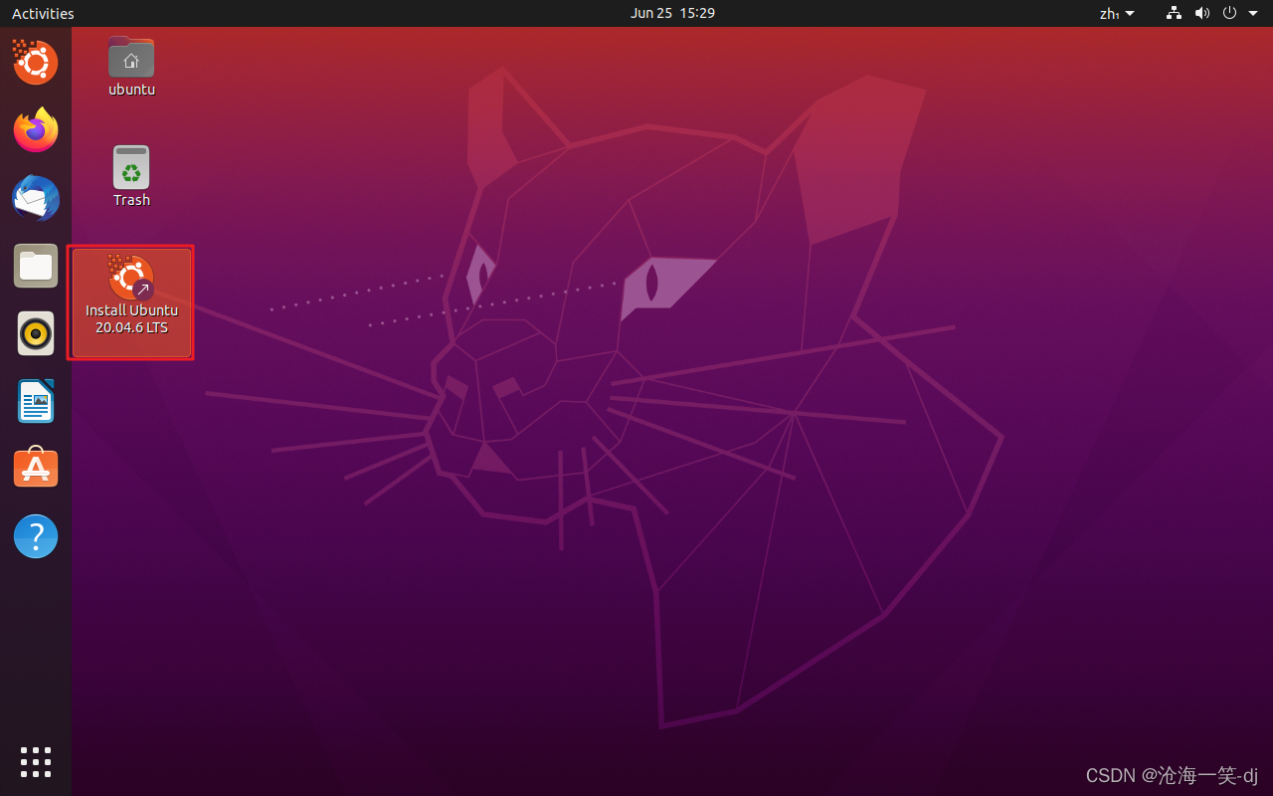
Task: Open the Install Ubuntu 20.04.6 LTS shortcut
Action: click(130, 279)
